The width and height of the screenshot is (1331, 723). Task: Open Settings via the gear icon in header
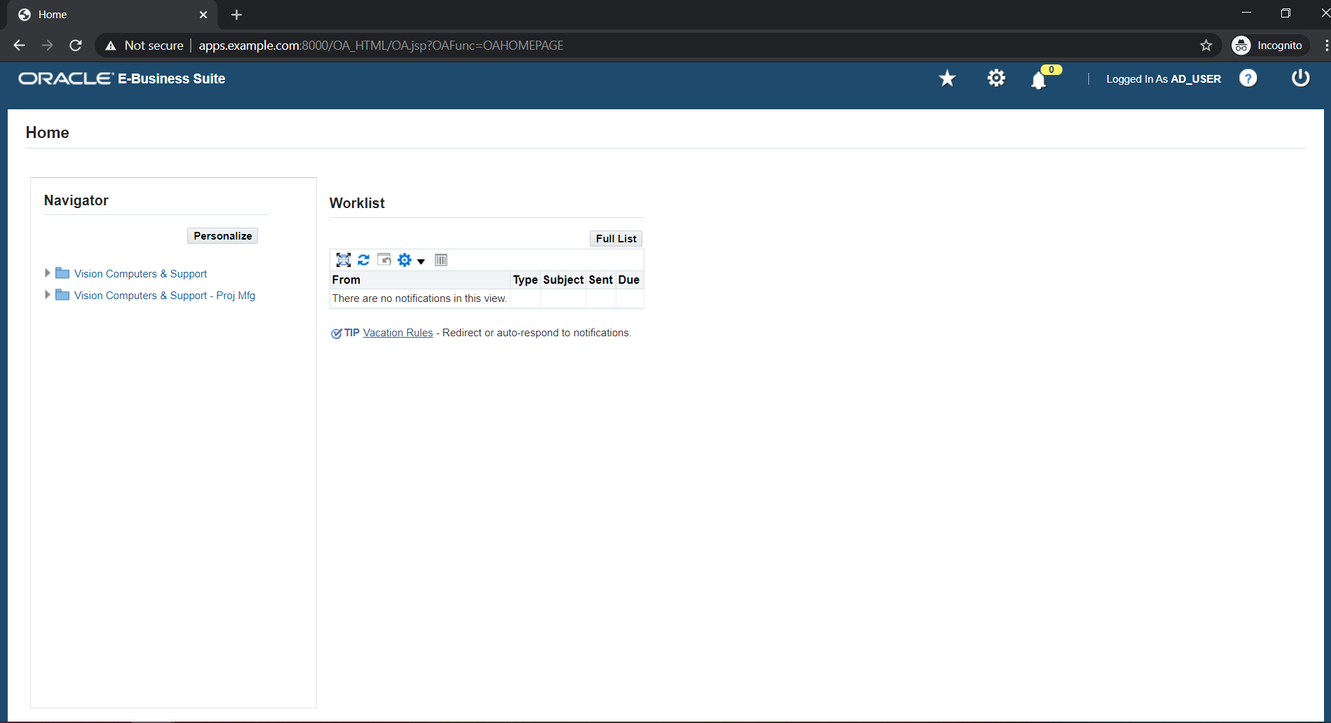click(x=996, y=78)
